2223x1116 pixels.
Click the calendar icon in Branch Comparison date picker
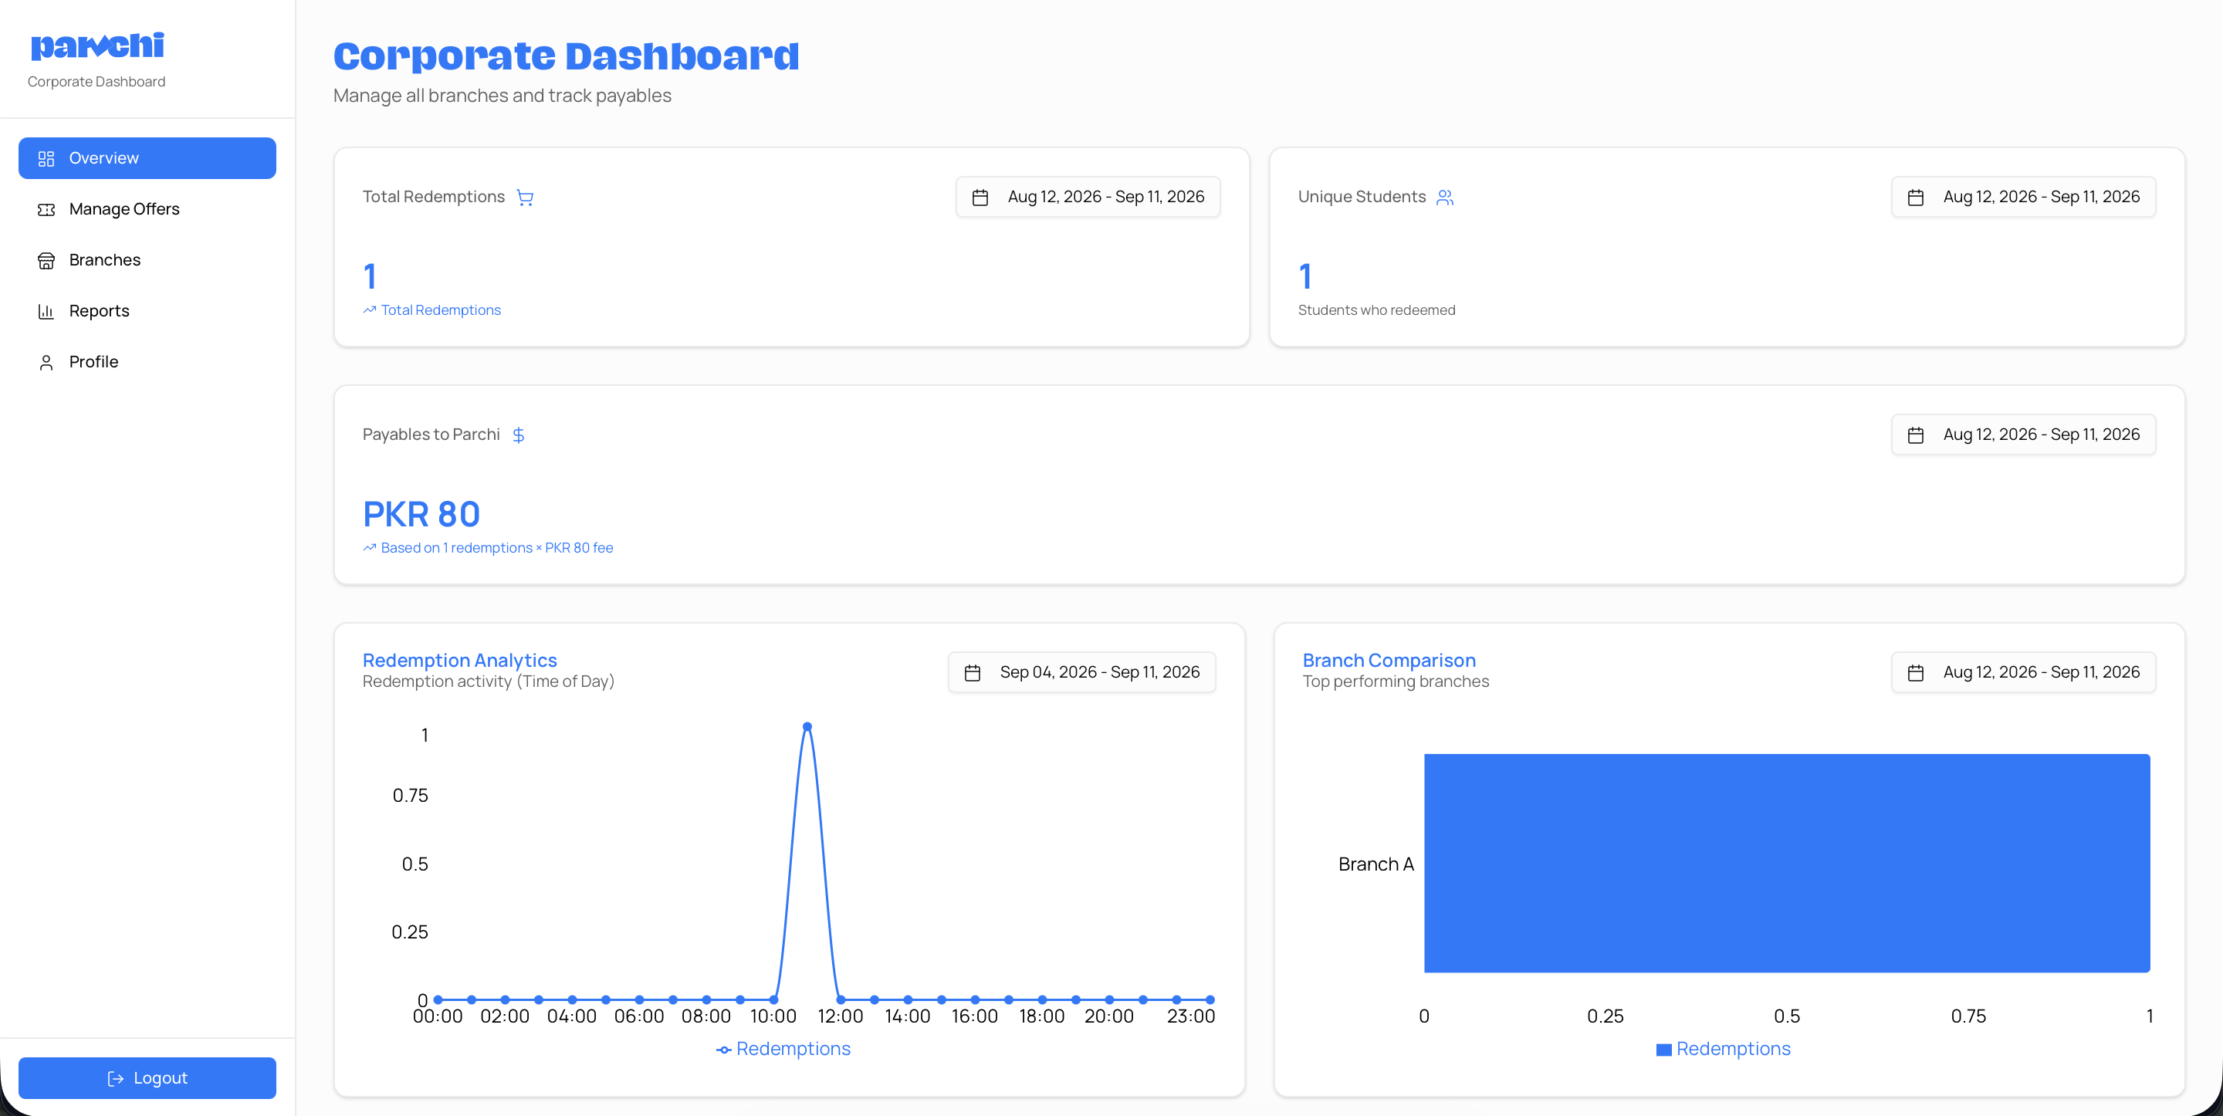pos(1916,673)
